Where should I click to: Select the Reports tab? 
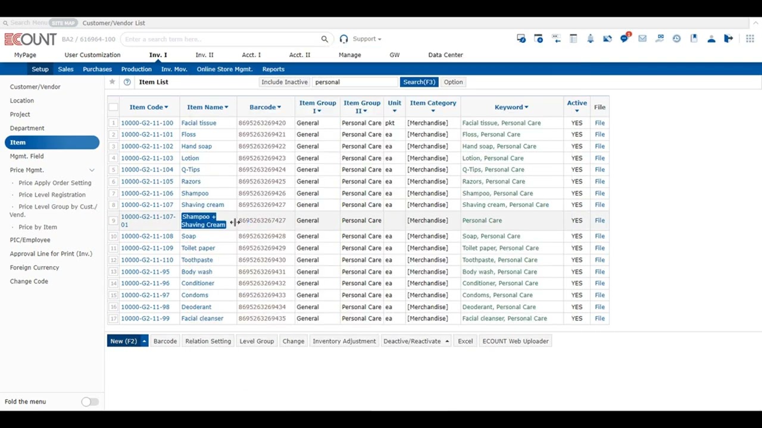point(273,69)
